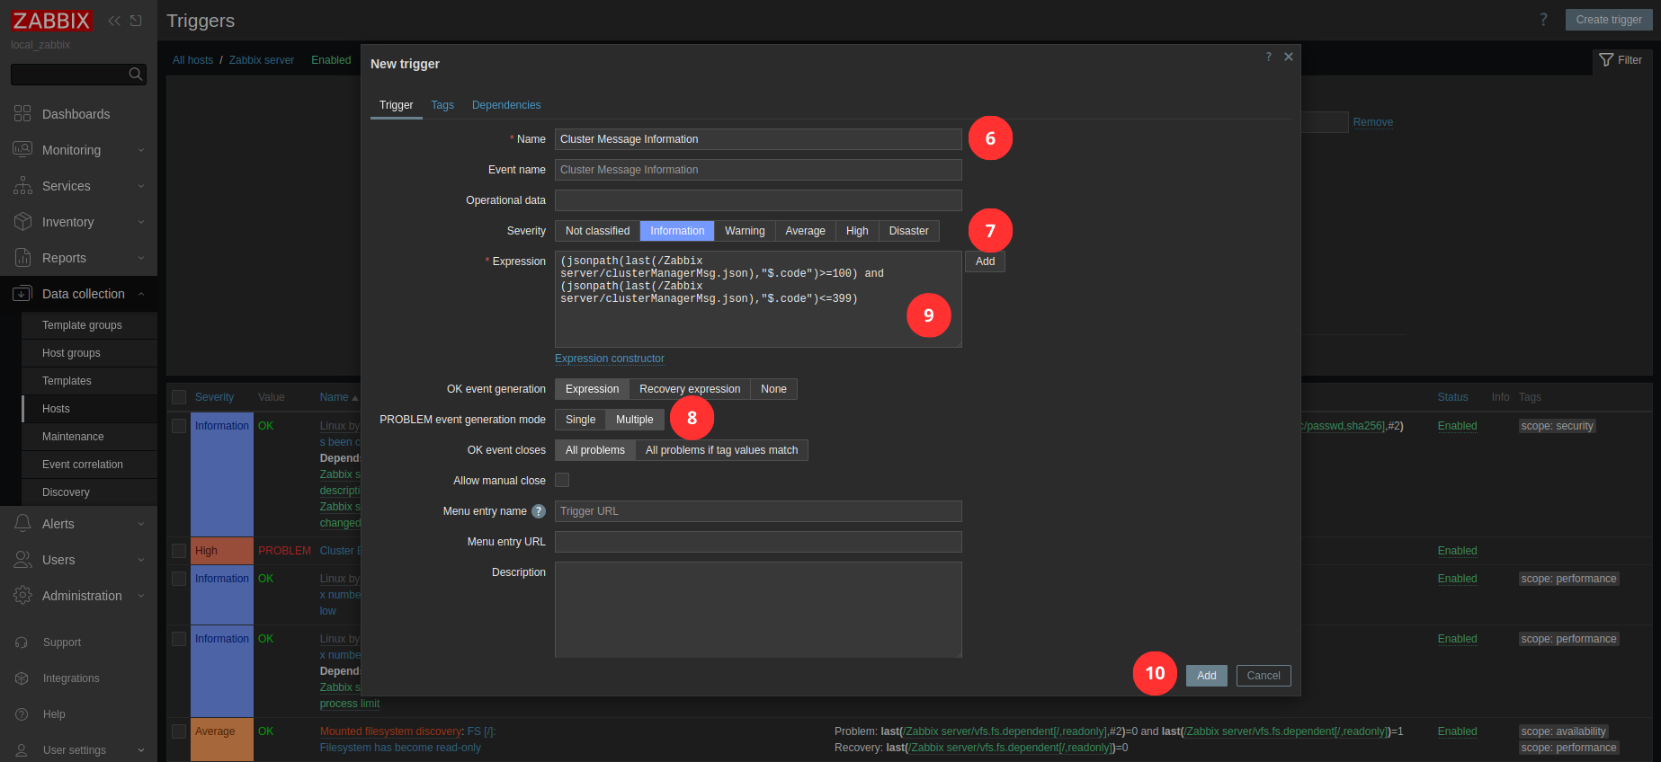Click the Users icon
This screenshot has width=1661, height=762.
pyautogui.click(x=22, y=559)
